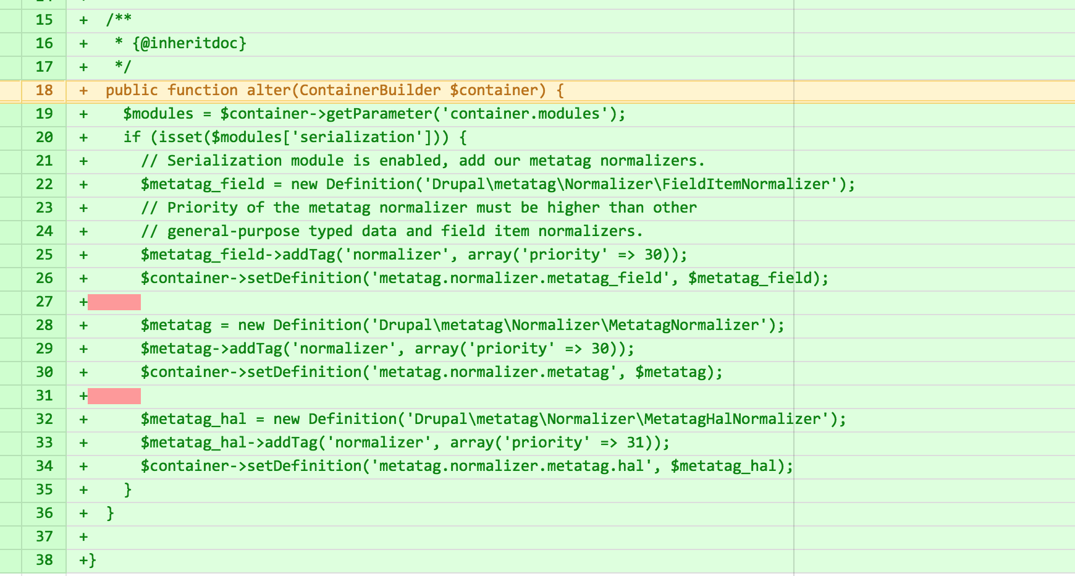1075x576 pixels.
Task: Click line number 29
Action: tap(44, 349)
